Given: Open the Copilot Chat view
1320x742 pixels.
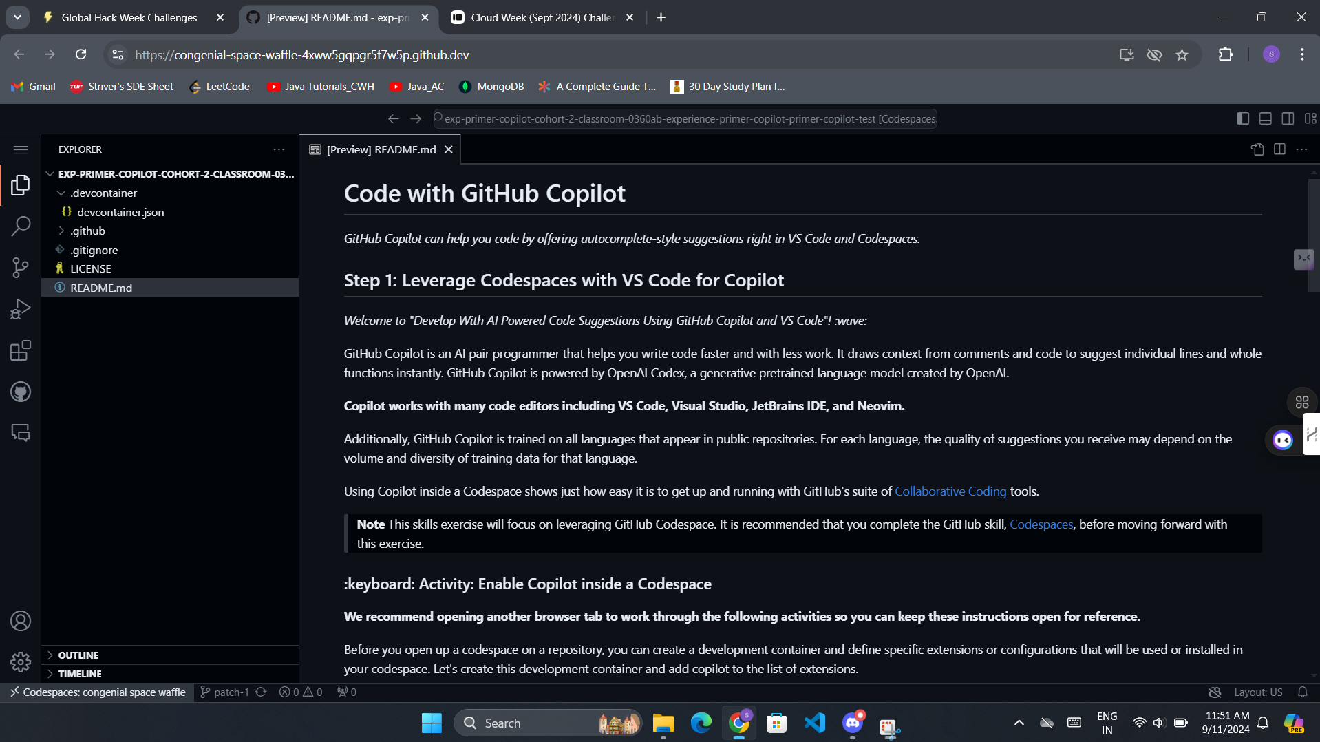Looking at the screenshot, I should 21,433.
